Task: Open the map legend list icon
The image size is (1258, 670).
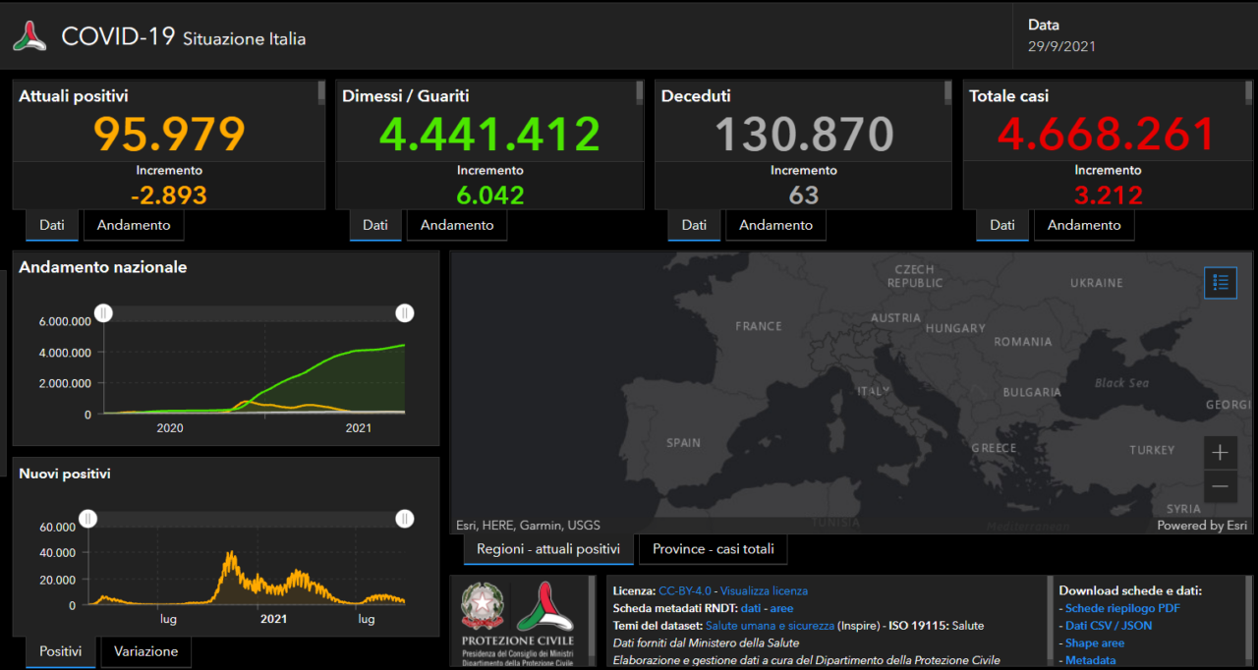Action: [1221, 283]
